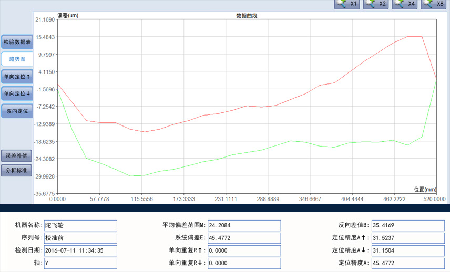The image size is (450, 272).
Task: Click the 平均偏差范围M value field
Action: tap(244, 225)
